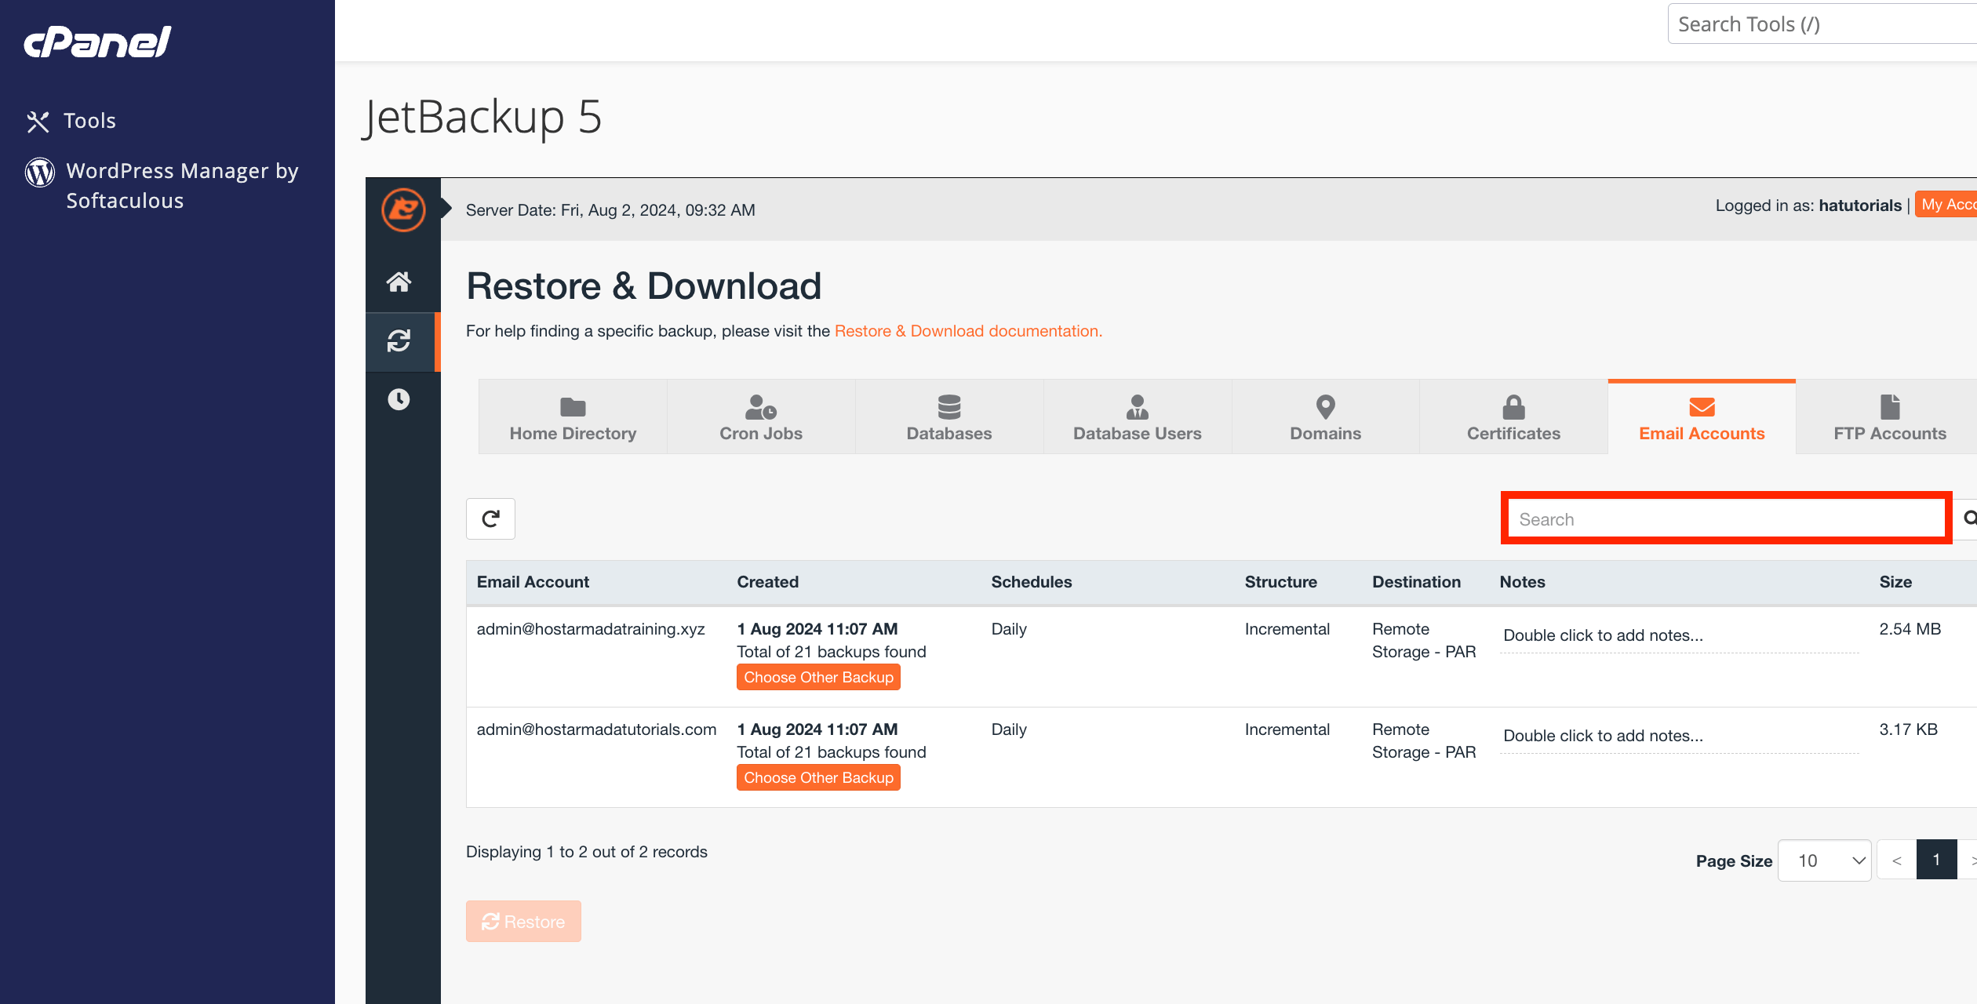Go to JetBackup home dashboard icon
Viewport: 1977px width, 1004px height.
click(399, 282)
